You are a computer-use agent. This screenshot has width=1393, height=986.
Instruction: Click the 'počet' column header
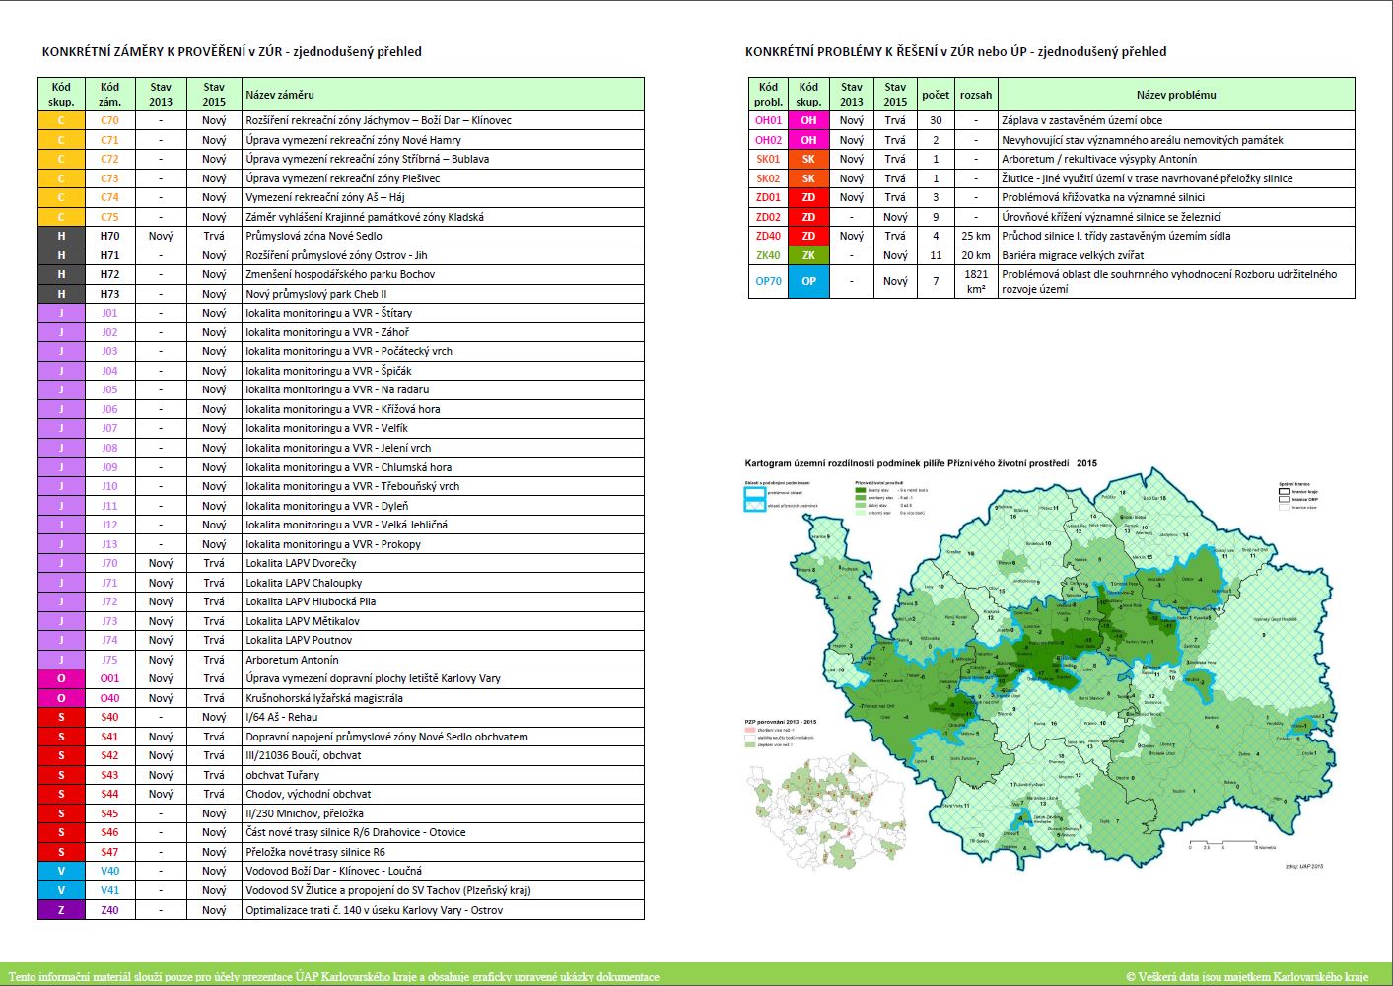point(936,95)
